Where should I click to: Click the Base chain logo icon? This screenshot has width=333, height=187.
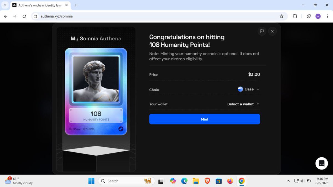[240, 89]
